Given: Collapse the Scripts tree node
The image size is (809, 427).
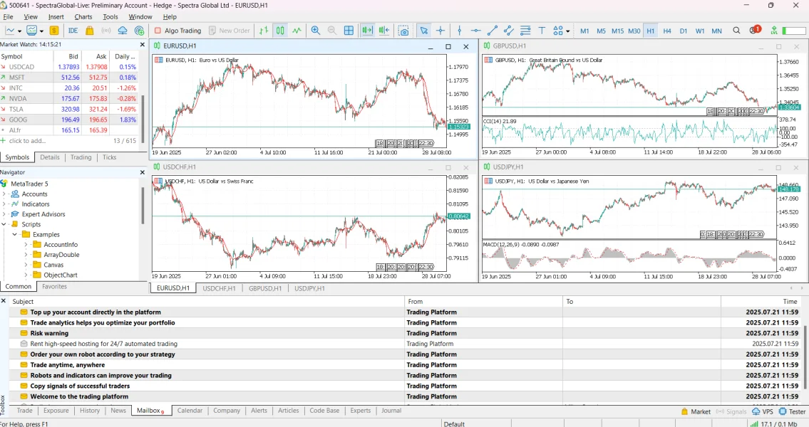Looking at the screenshot, I should pos(4,224).
